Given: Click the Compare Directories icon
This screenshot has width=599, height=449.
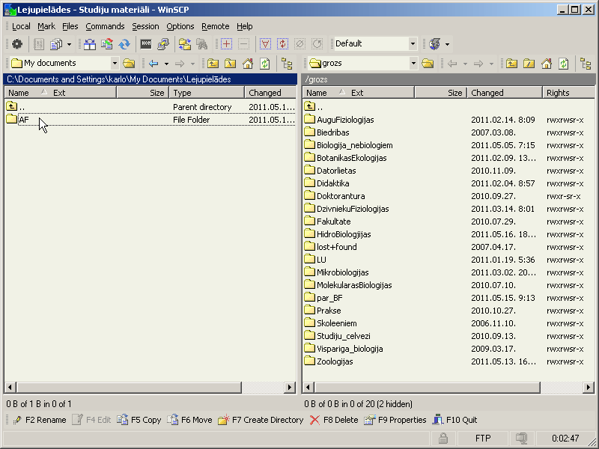Looking at the screenshot, I should point(90,44).
